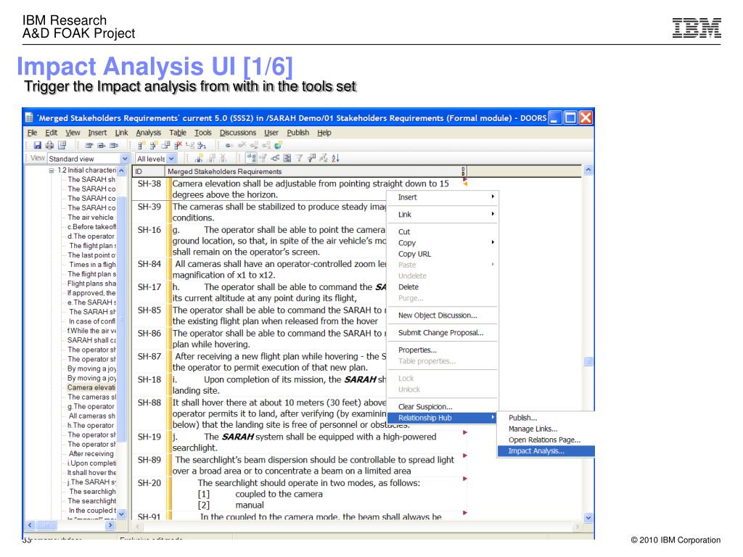Choose Delete in the context menu
The width and height of the screenshot is (743, 557).
(x=443, y=286)
